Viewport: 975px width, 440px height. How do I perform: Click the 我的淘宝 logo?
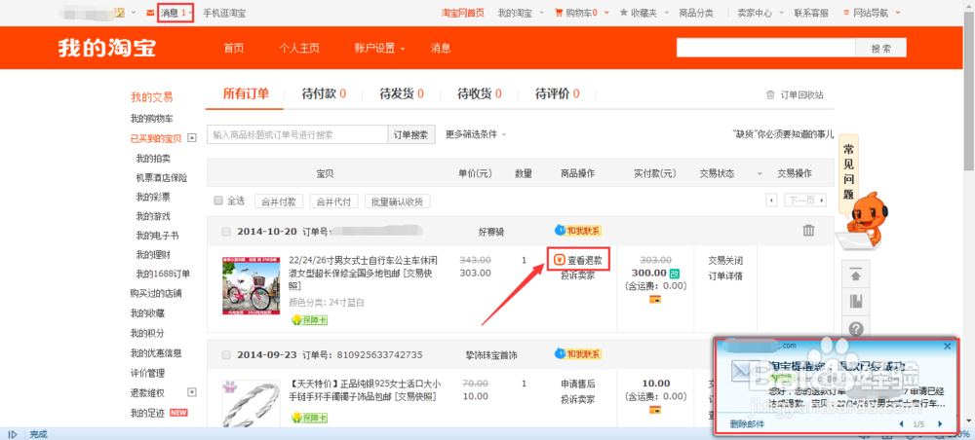coord(107,48)
